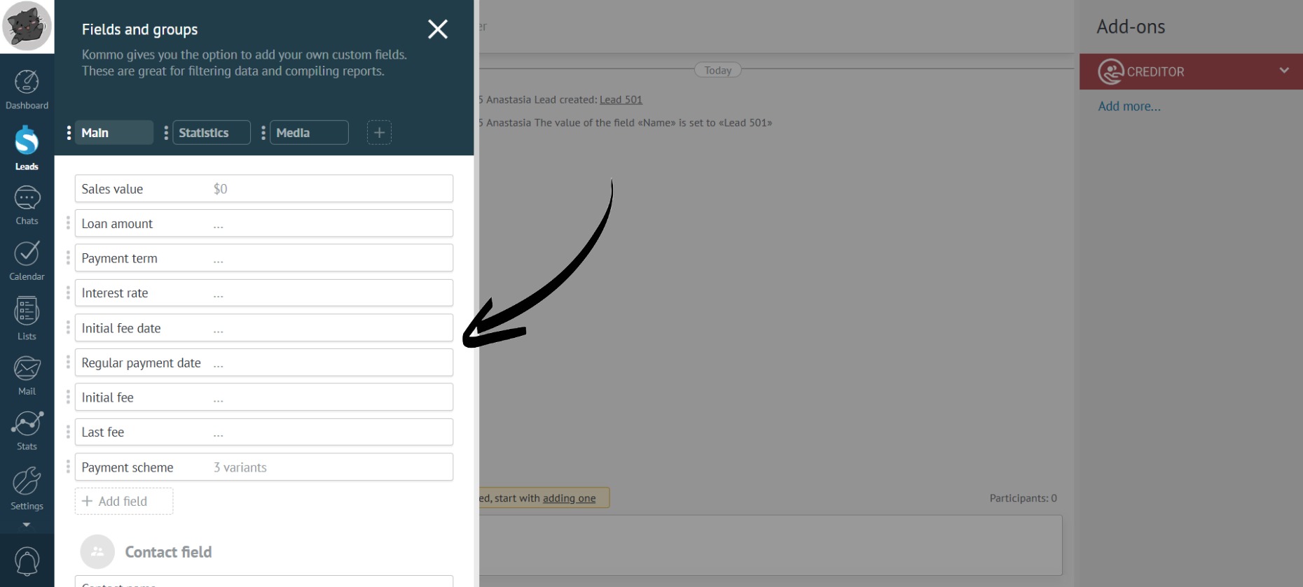
Task: Open the Lists section
Action: click(27, 318)
